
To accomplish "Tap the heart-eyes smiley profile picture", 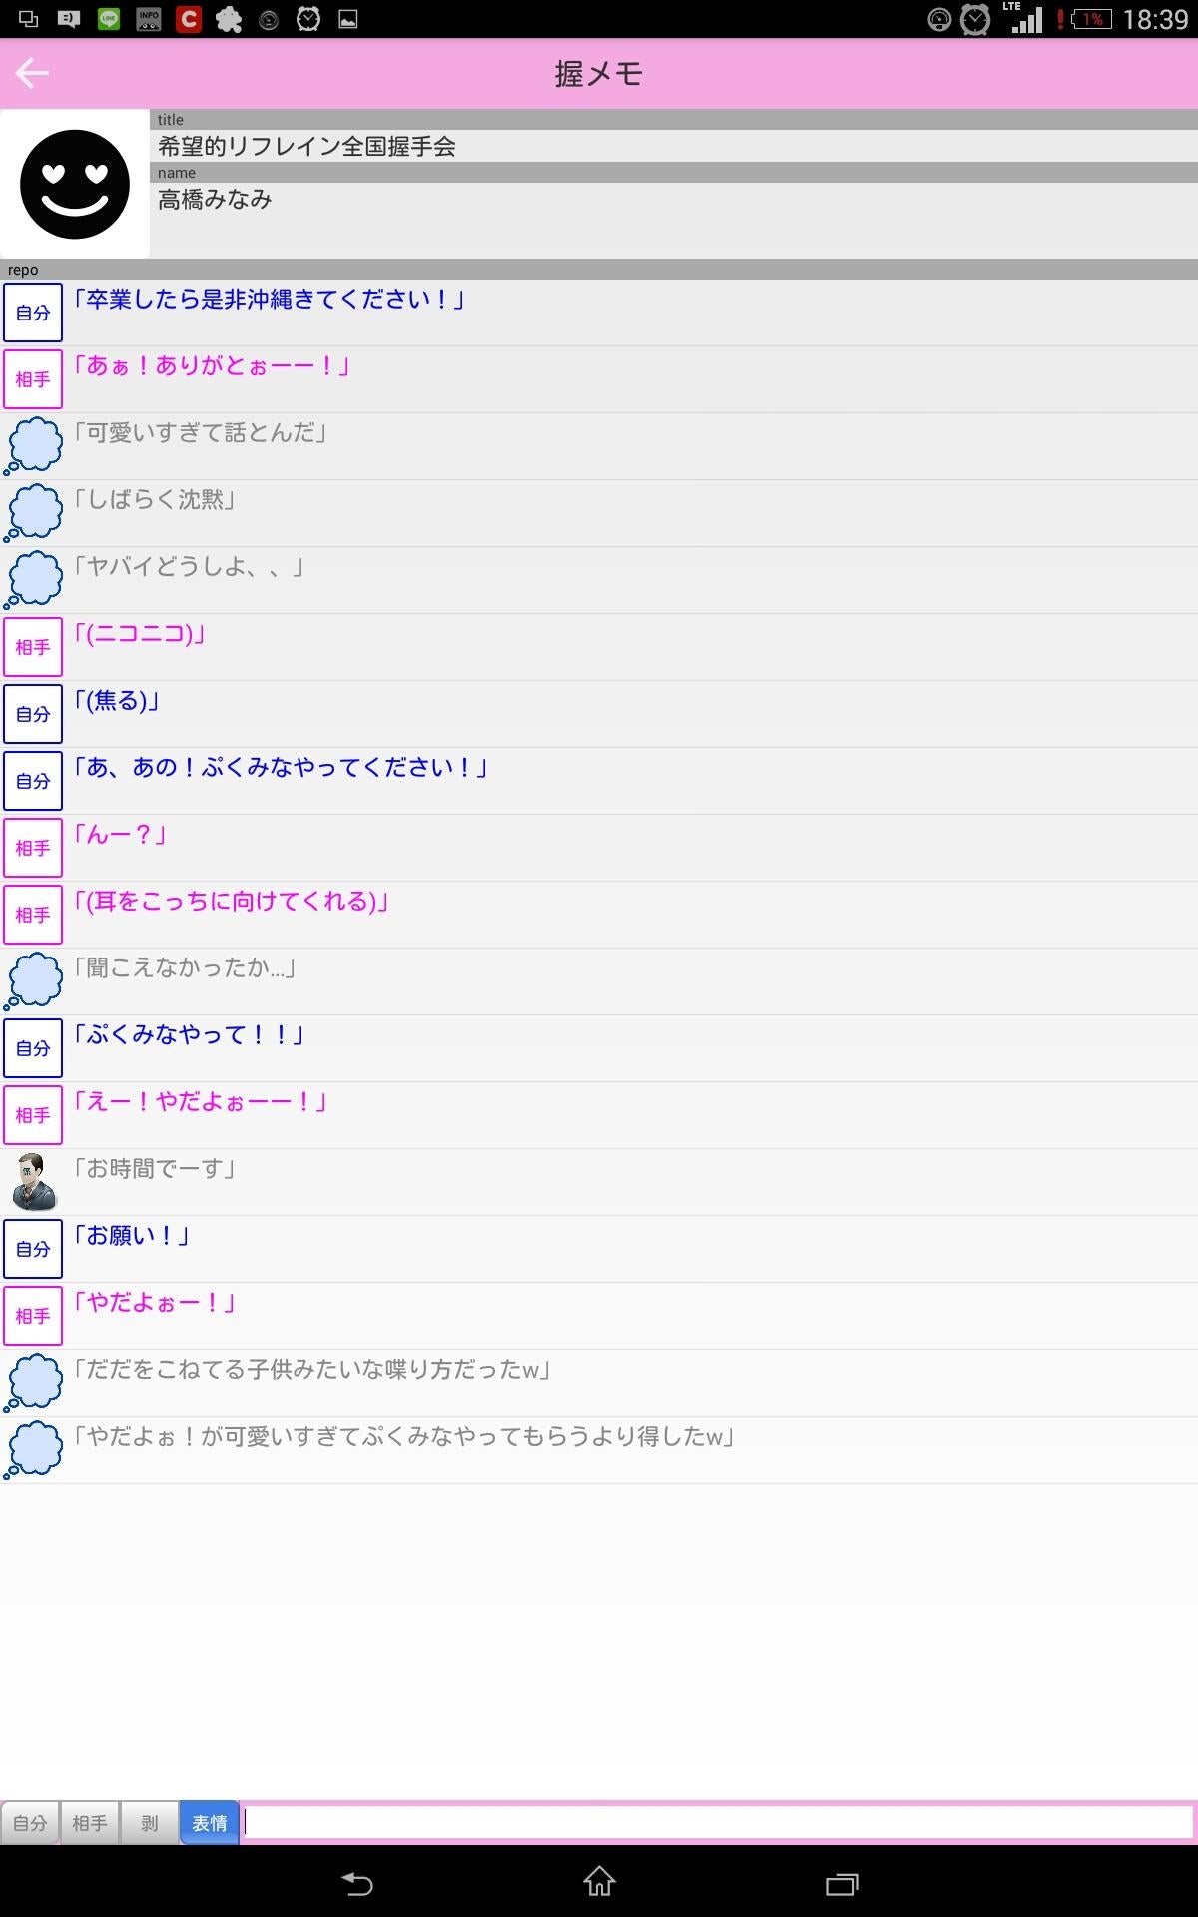I will point(75,184).
